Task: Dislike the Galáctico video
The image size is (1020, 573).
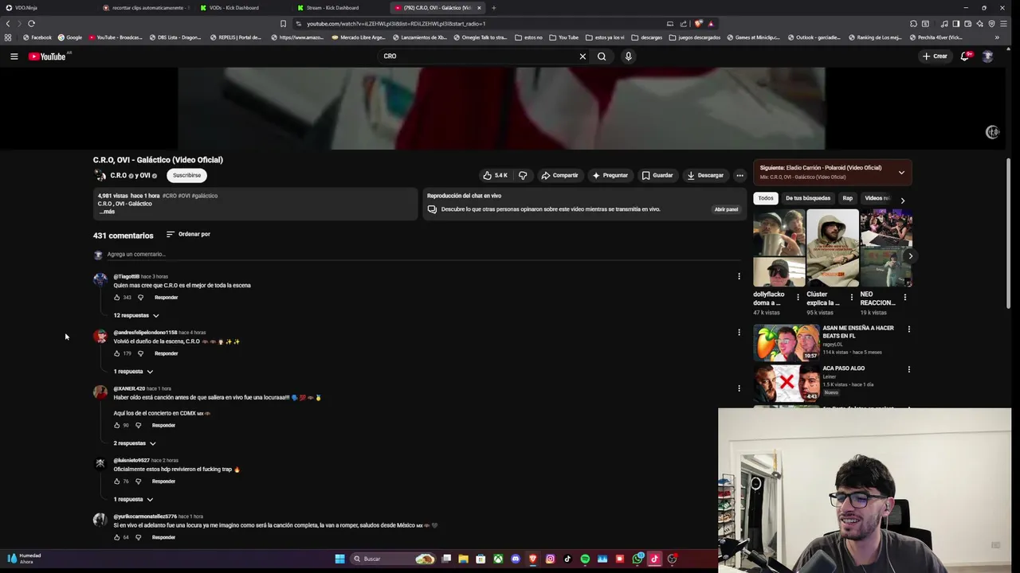Action: pos(523,175)
